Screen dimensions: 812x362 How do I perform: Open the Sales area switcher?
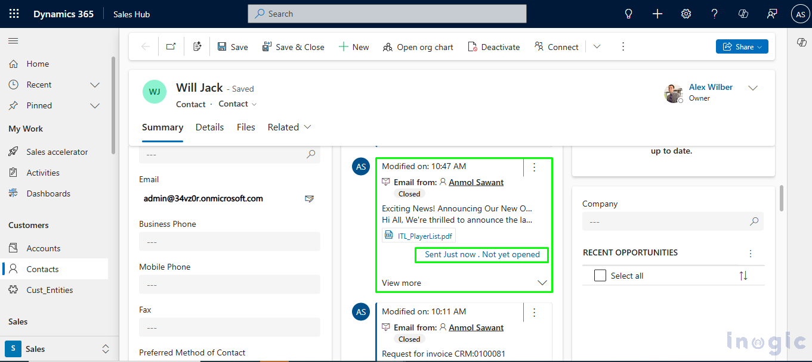pos(59,349)
